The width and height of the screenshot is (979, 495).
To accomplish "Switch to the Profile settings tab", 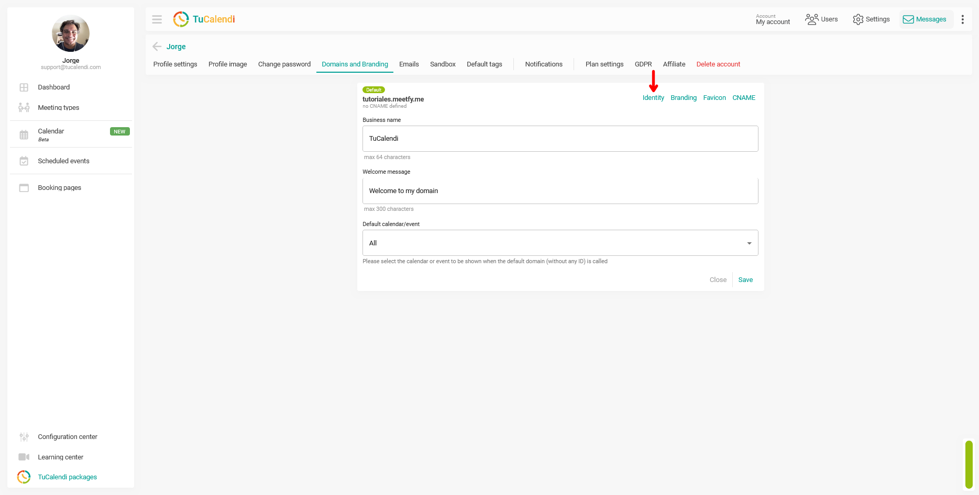I will pos(175,64).
